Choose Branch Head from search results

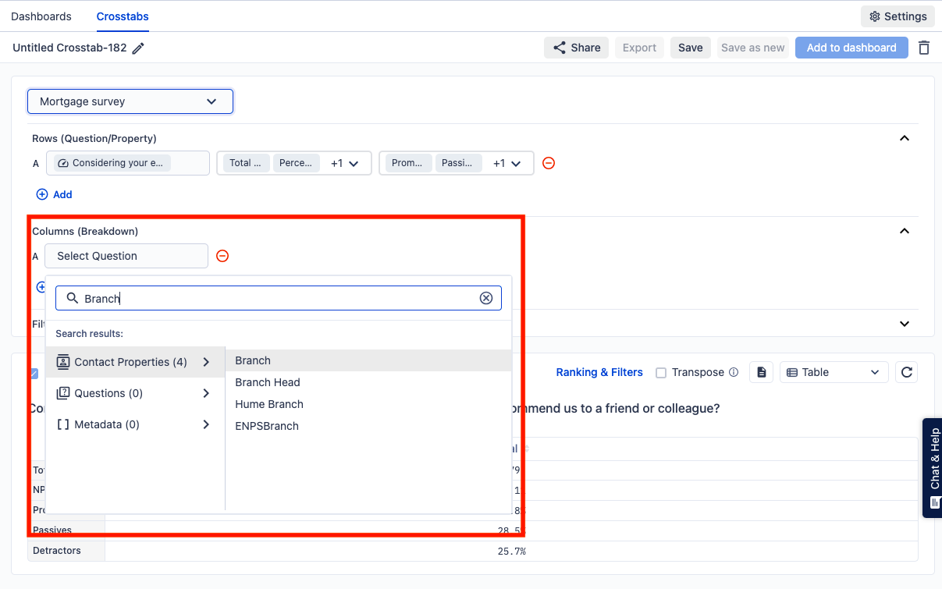point(268,382)
